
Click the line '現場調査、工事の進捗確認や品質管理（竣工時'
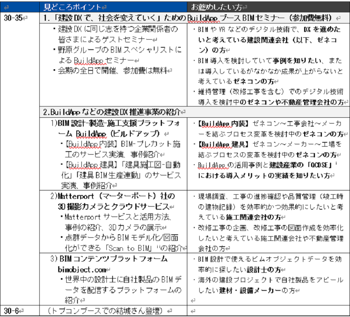[x=271, y=197]
